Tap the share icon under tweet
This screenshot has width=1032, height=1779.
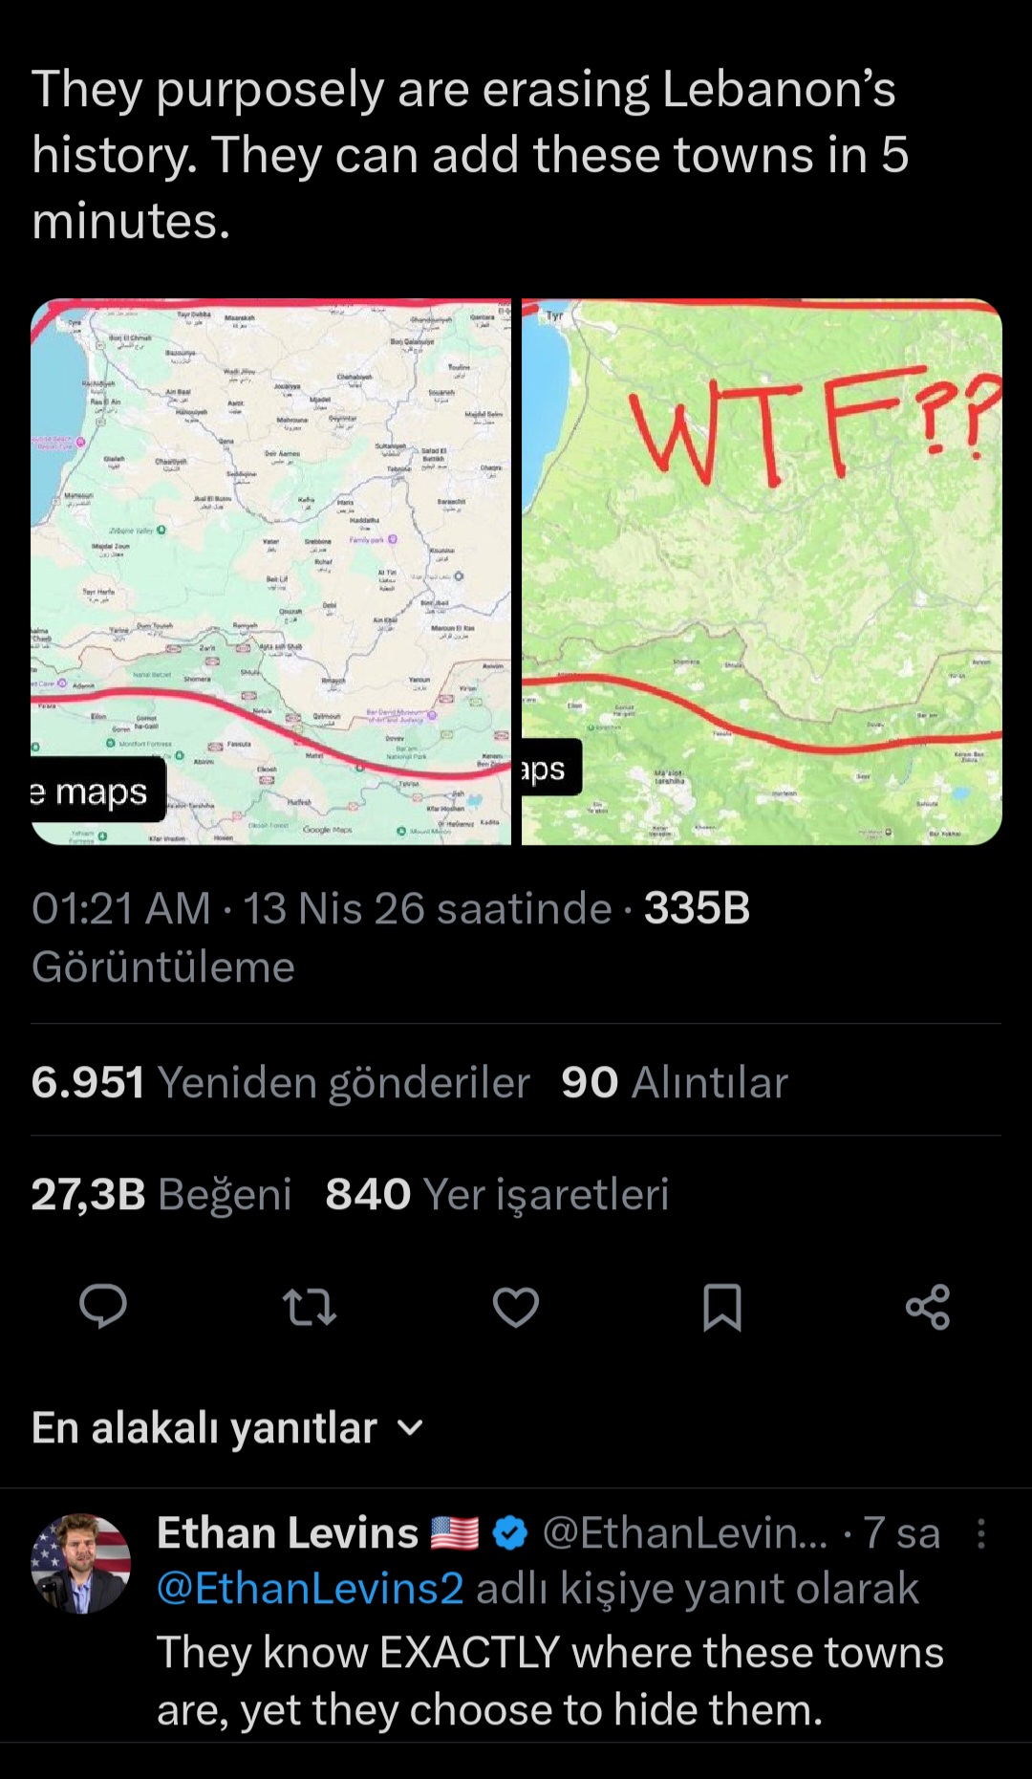[x=928, y=1307]
